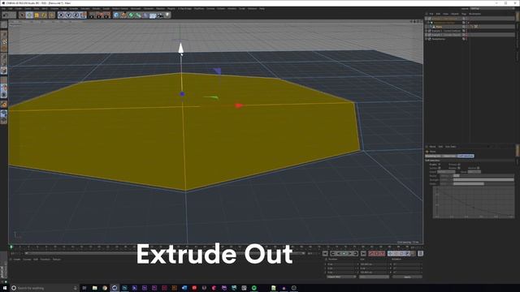This screenshot has height=292, width=520.
Task: Toggle the Z axis lock
Action: coord(76,15)
